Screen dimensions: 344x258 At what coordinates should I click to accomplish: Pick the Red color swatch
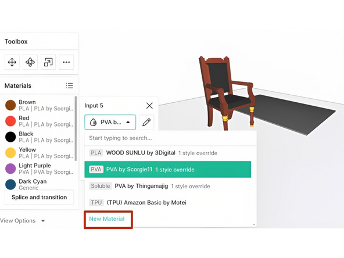[10, 121]
